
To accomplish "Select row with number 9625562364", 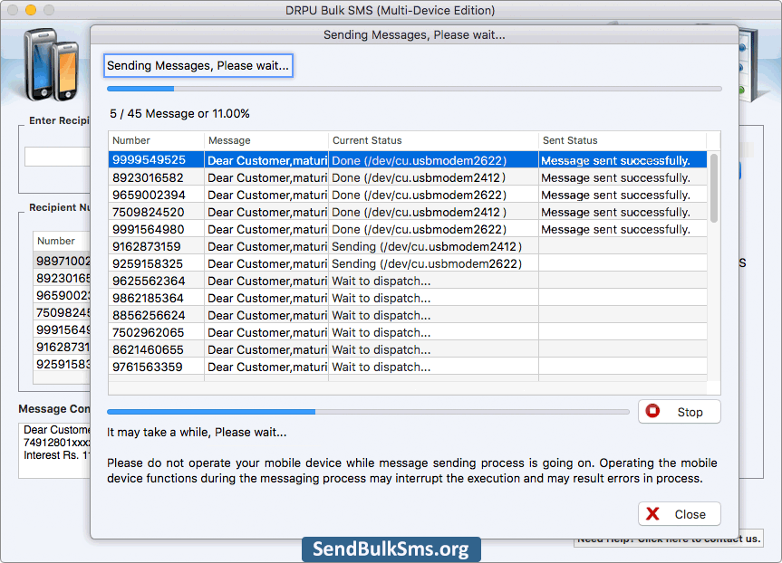I will [408, 281].
